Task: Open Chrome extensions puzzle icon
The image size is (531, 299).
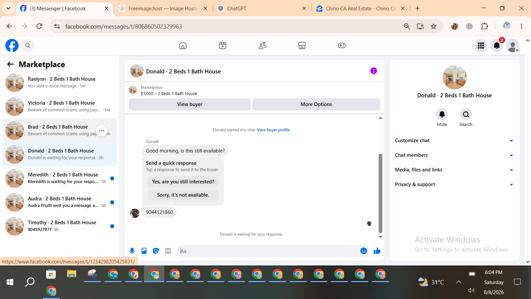Action: coord(485,26)
